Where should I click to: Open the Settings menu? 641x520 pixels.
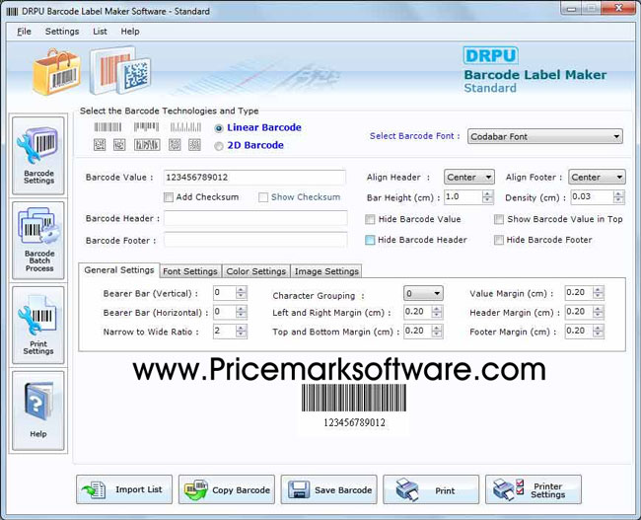[x=62, y=32]
